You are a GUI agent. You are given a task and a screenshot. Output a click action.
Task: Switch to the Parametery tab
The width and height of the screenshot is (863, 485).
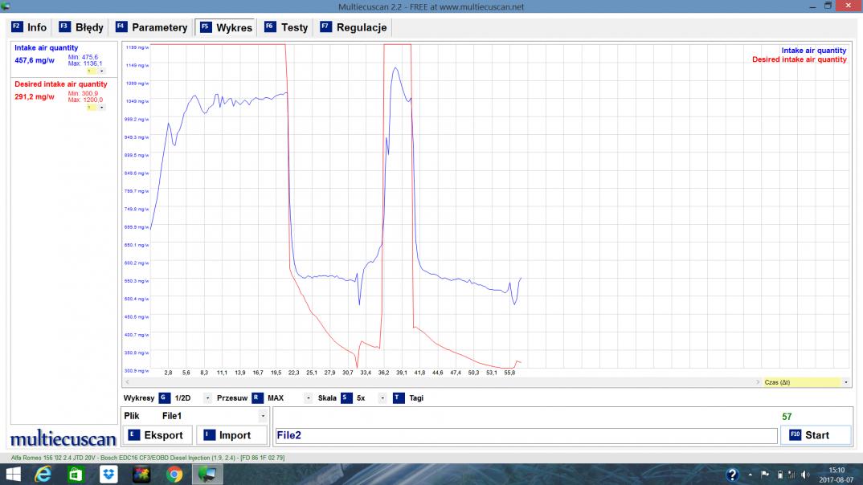pos(151,27)
